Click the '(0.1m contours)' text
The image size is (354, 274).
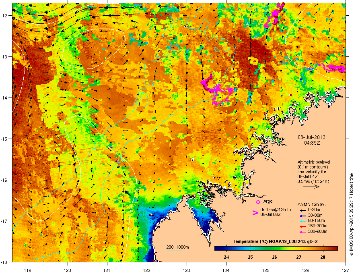(313, 167)
